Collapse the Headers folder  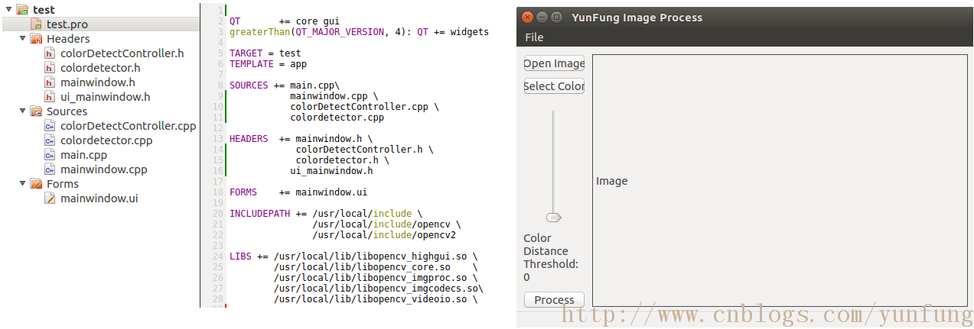[23, 39]
